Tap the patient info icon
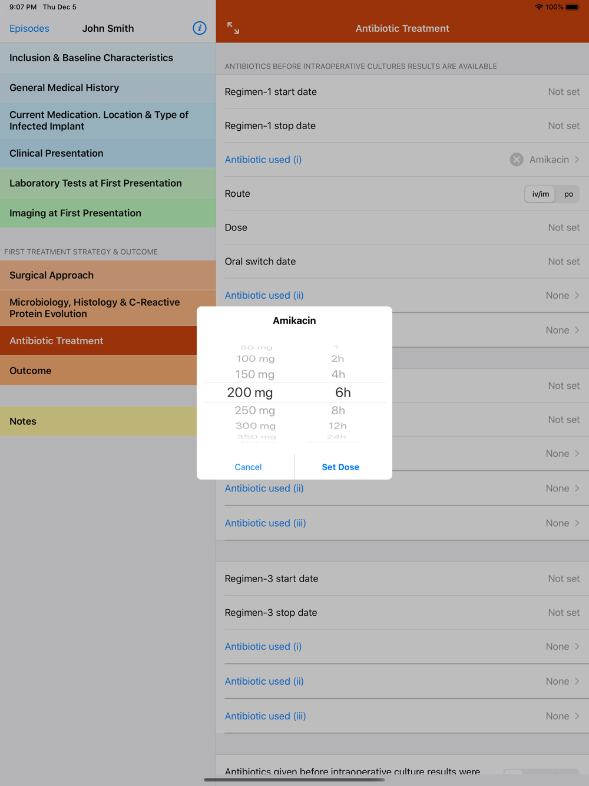 point(200,28)
